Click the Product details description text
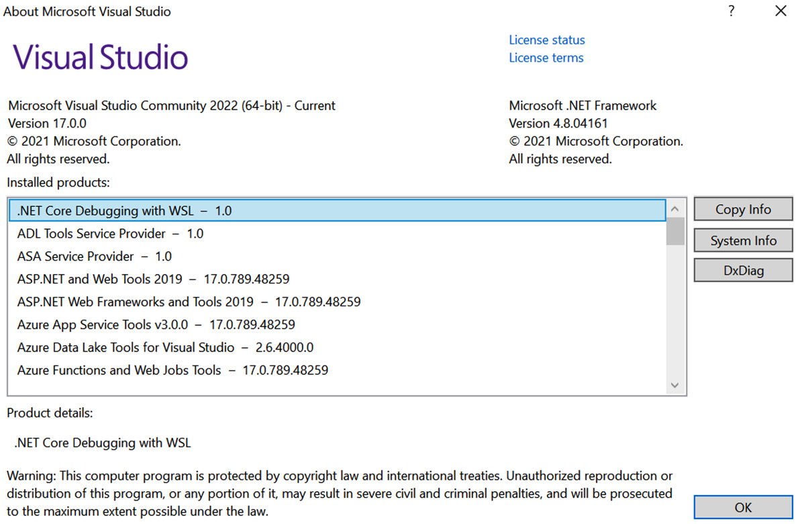The image size is (802, 524). (102, 443)
